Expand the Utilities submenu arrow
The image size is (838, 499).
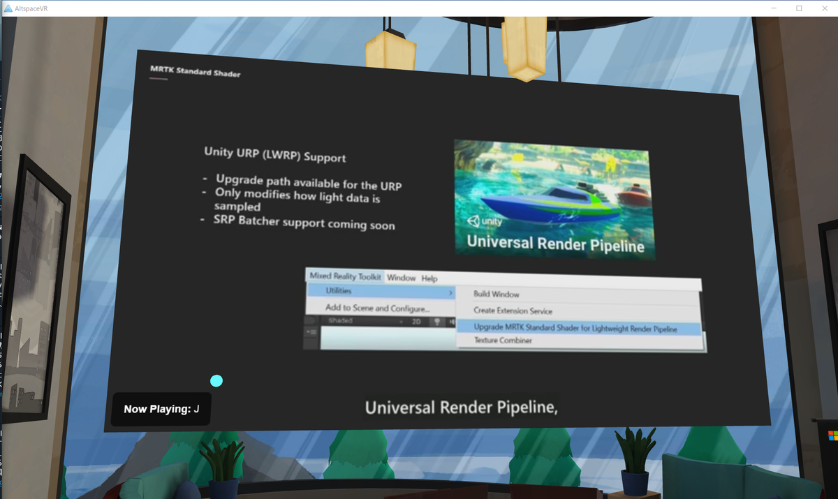450,292
